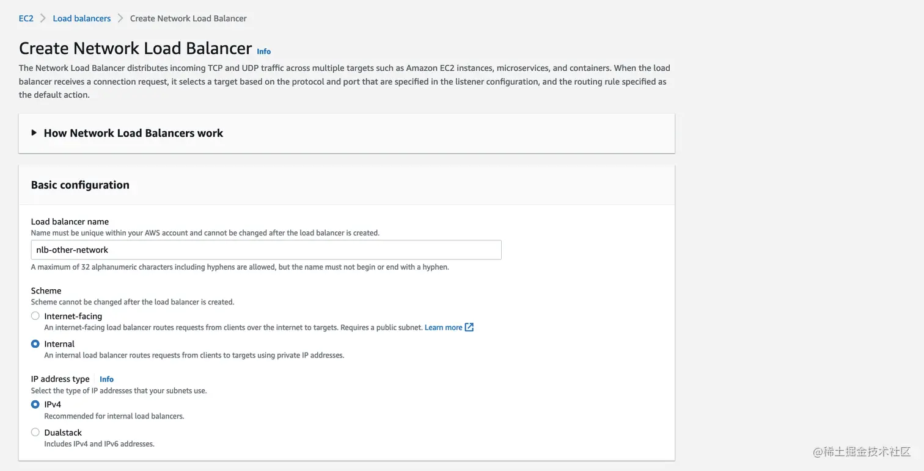Choose the IPv4 address type option

(35, 404)
